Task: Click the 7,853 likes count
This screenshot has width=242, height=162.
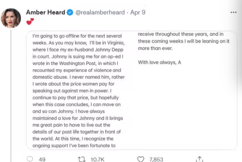Action: click(x=157, y=159)
